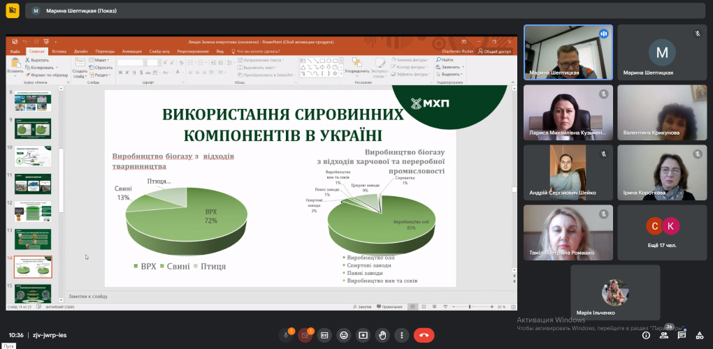This screenshot has height=349, width=713.
Task: Open the font name combo box
Action: pyautogui.click(x=131, y=63)
